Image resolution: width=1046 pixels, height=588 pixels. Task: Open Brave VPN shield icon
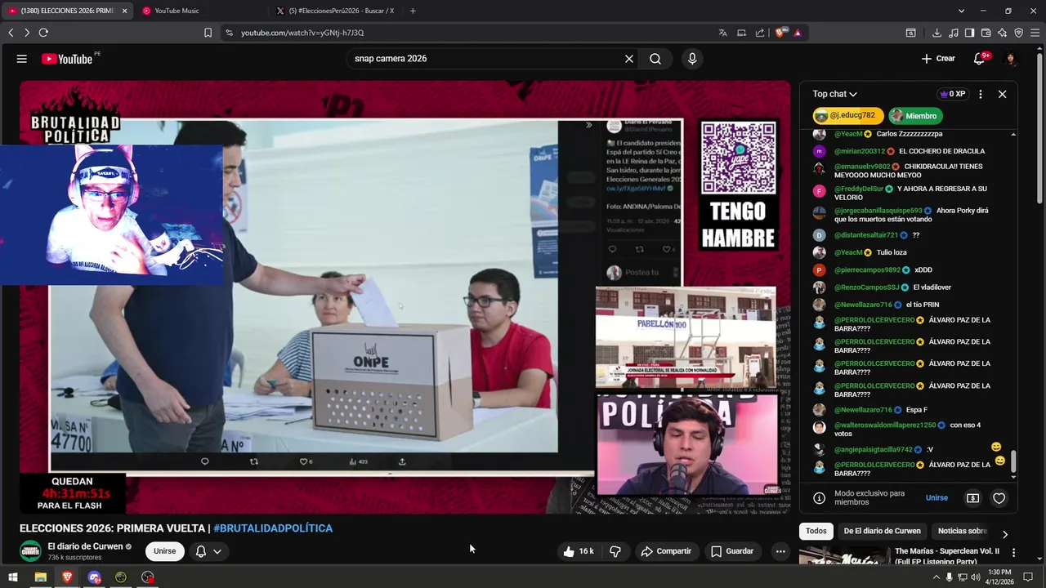point(1018,33)
